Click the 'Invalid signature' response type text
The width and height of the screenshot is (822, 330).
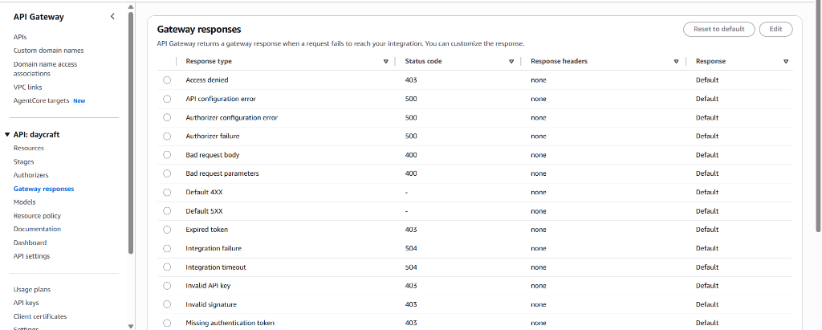pos(211,304)
